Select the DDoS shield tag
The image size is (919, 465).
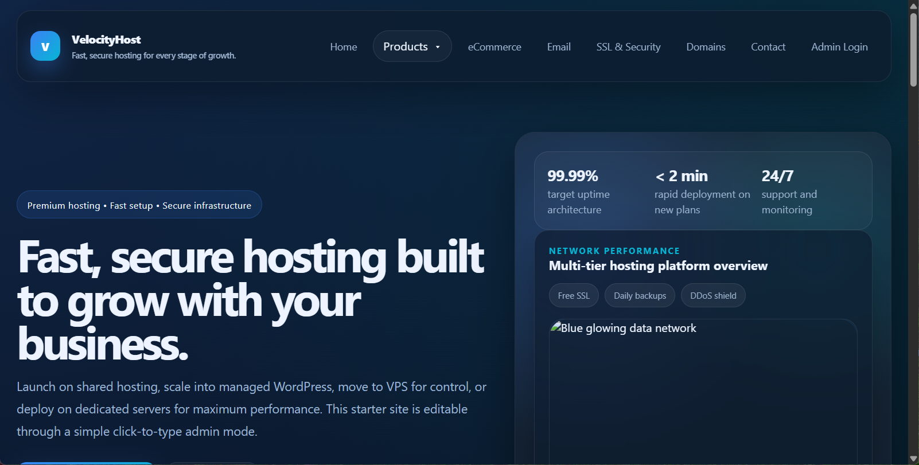[713, 295]
